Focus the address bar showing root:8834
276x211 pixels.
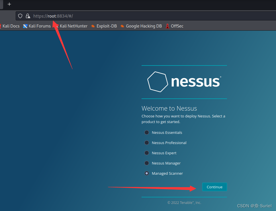pyautogui.click(x=146, y=16)
